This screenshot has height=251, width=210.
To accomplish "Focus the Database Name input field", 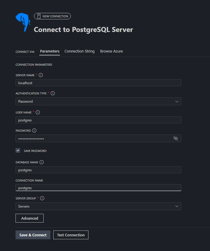I will (x=98, y=170).
